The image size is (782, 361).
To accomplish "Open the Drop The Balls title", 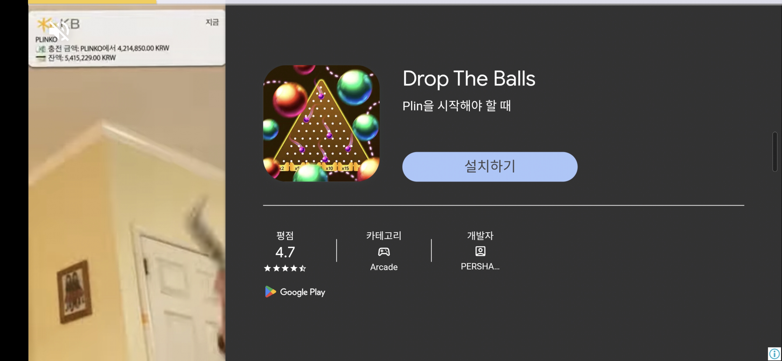I will 469,78.
